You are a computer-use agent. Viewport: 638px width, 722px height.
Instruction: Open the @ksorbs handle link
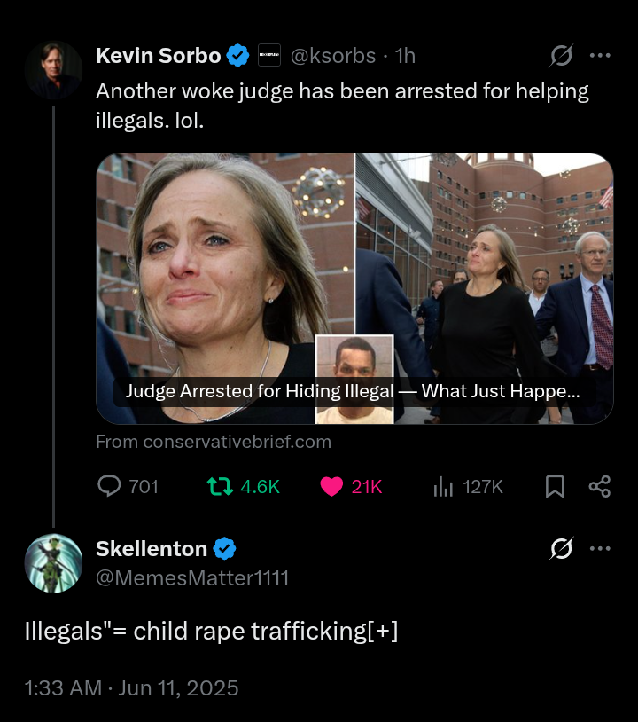(333, 56)
